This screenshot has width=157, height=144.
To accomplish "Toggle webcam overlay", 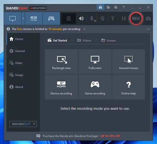I will (69, 18).
